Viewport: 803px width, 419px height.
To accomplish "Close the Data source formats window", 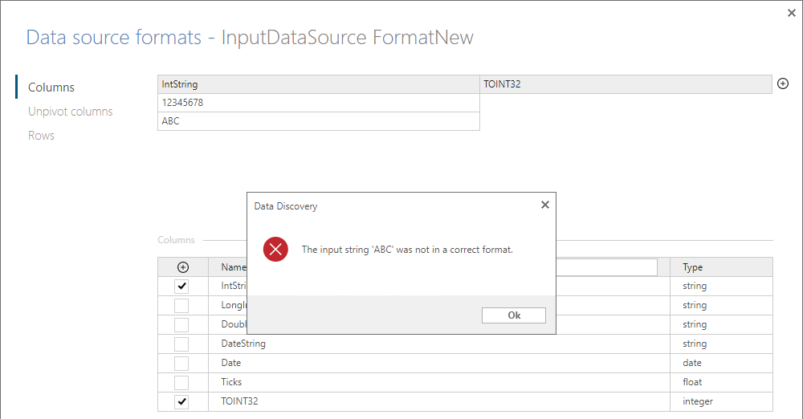I will tap(791, 13).
